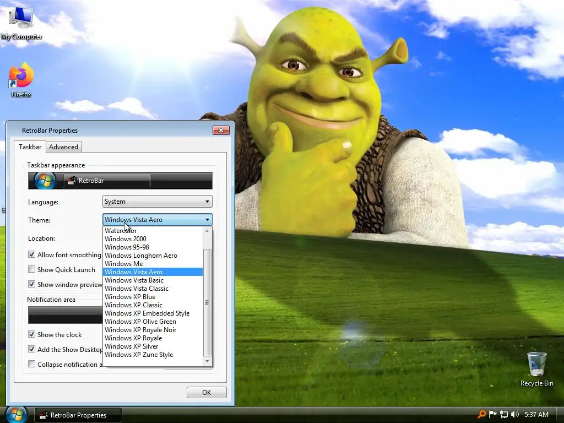Choose Windows XP Royale theme
564x423 pixels.
pos(153,338)
